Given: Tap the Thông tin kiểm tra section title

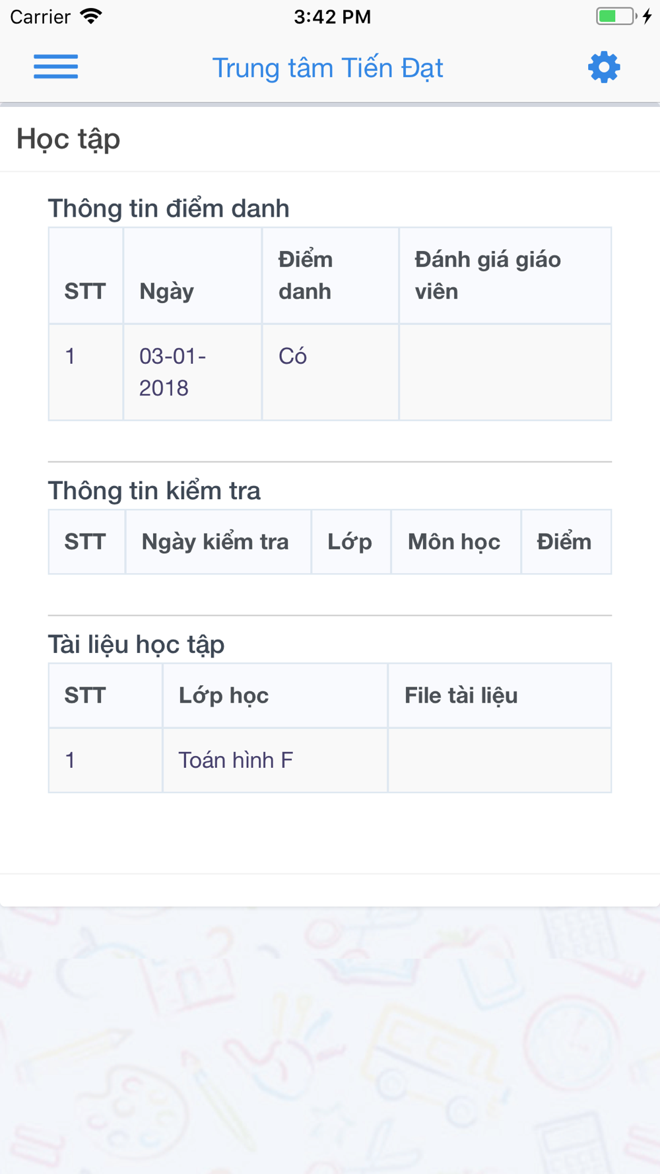Looking at the screenshot, I should [154, 491].
